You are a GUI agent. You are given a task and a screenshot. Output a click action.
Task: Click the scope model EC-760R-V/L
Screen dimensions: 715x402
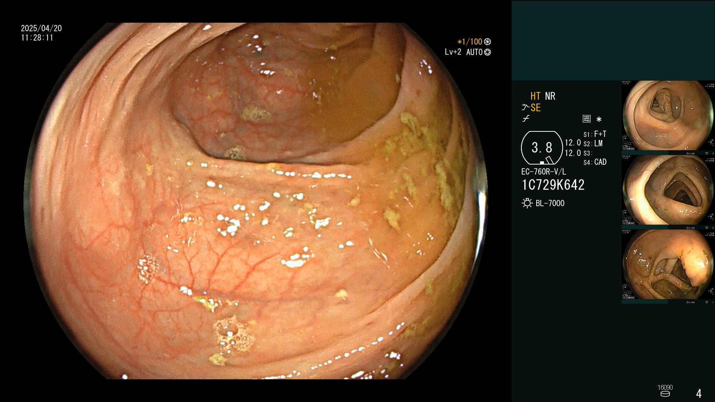pyautogui.click(x=544, y=172)
